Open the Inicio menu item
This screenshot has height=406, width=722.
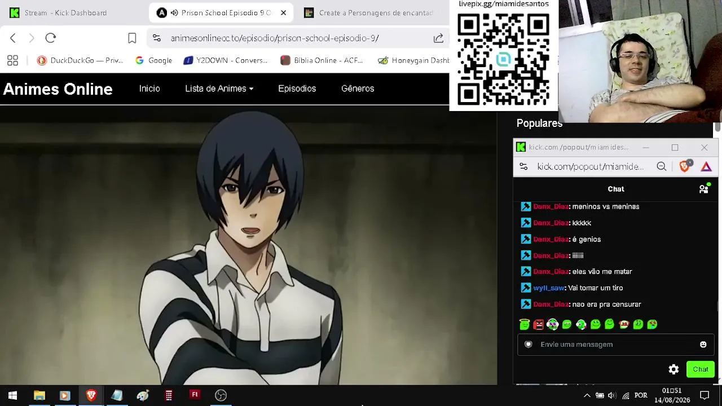[x=149, y=89]
